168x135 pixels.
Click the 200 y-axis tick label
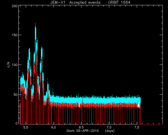tap(15, 6)
